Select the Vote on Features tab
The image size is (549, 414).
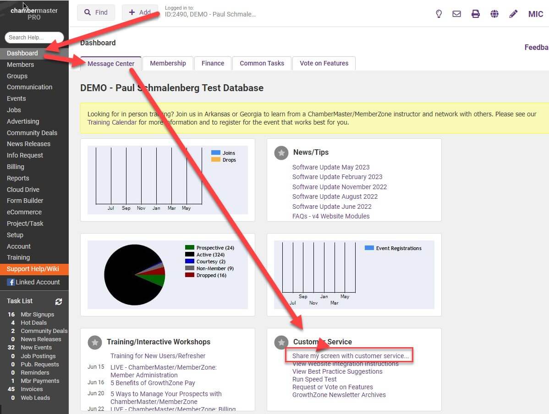click(324, 63)
